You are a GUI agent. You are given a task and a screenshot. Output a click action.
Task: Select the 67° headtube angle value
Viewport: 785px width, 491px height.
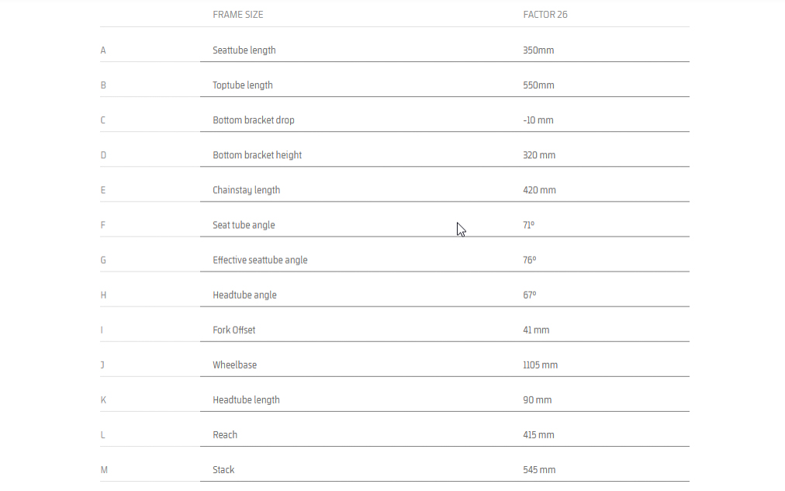529,295
